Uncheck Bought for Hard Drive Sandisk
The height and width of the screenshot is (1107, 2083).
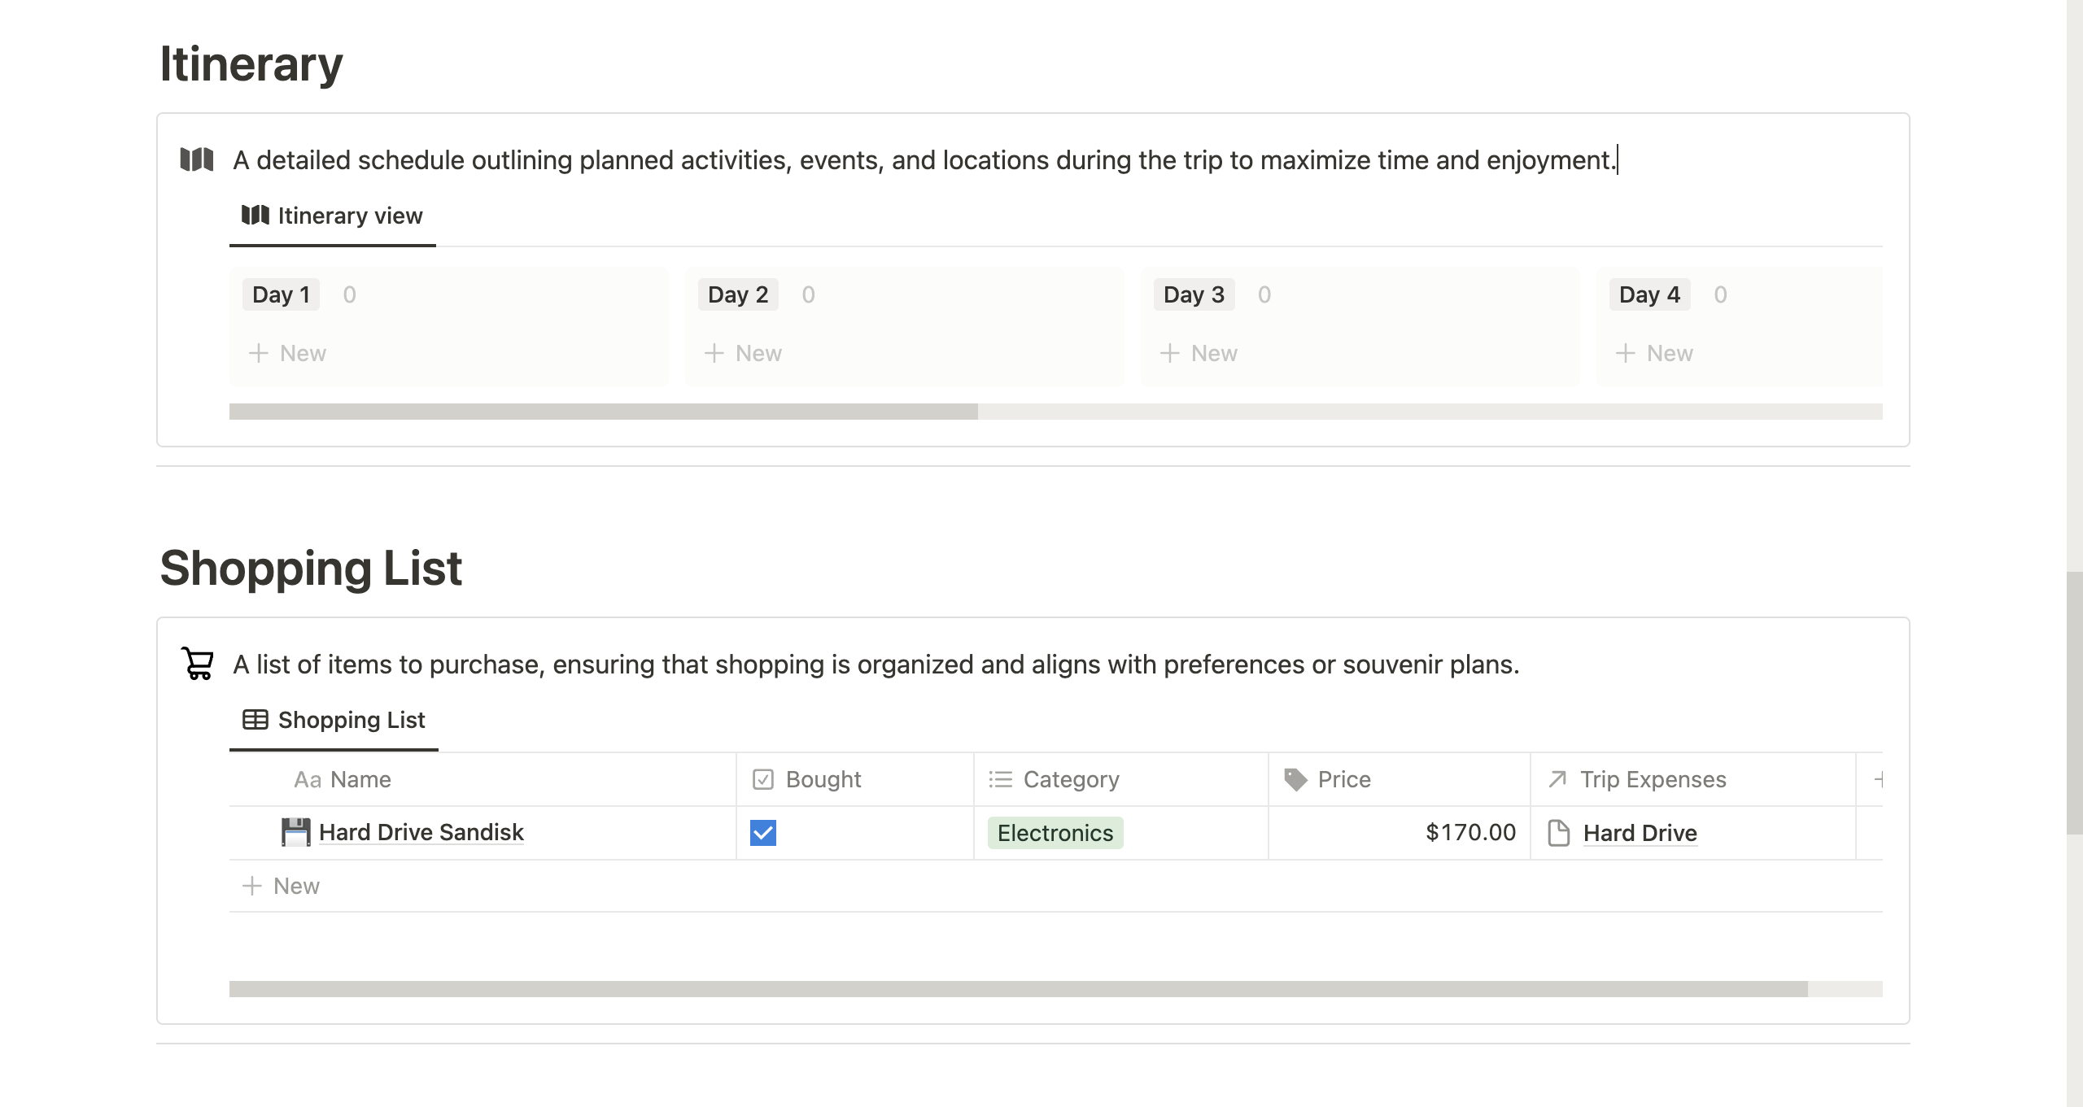pyautogui.click(x=763, y=833)
